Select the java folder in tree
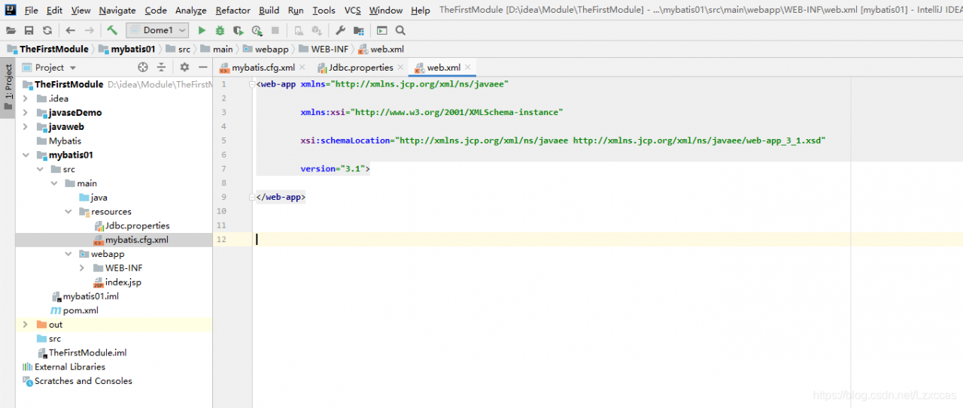The image size is (963, 408). pyautogui.click(x=93, y=198)
